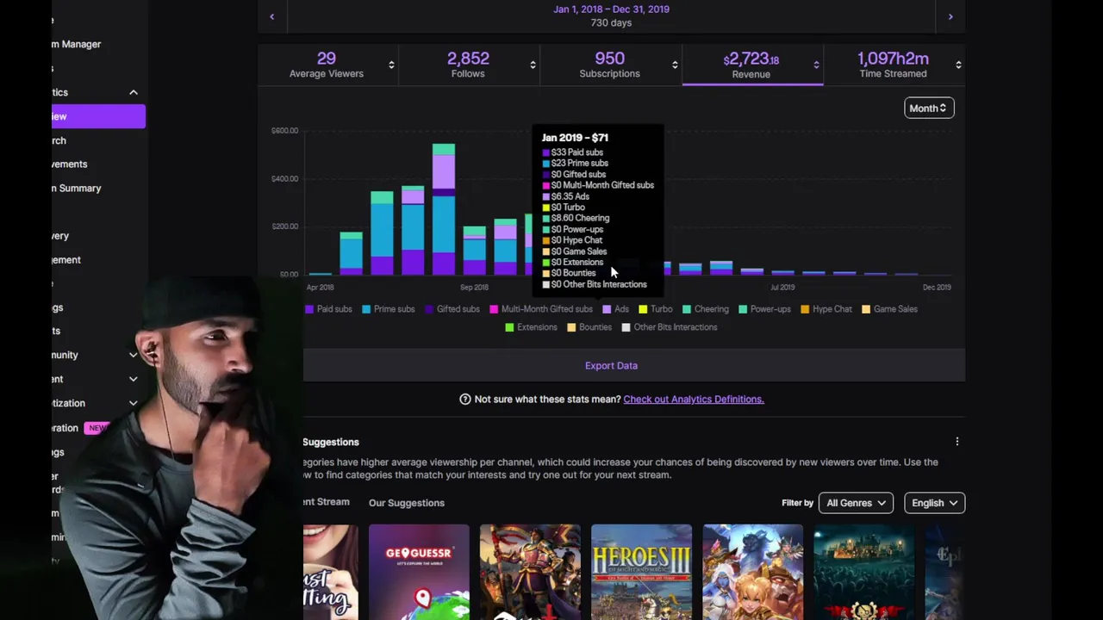Select the Revenue metric tab
The image size is (1103, 620).
751,65
